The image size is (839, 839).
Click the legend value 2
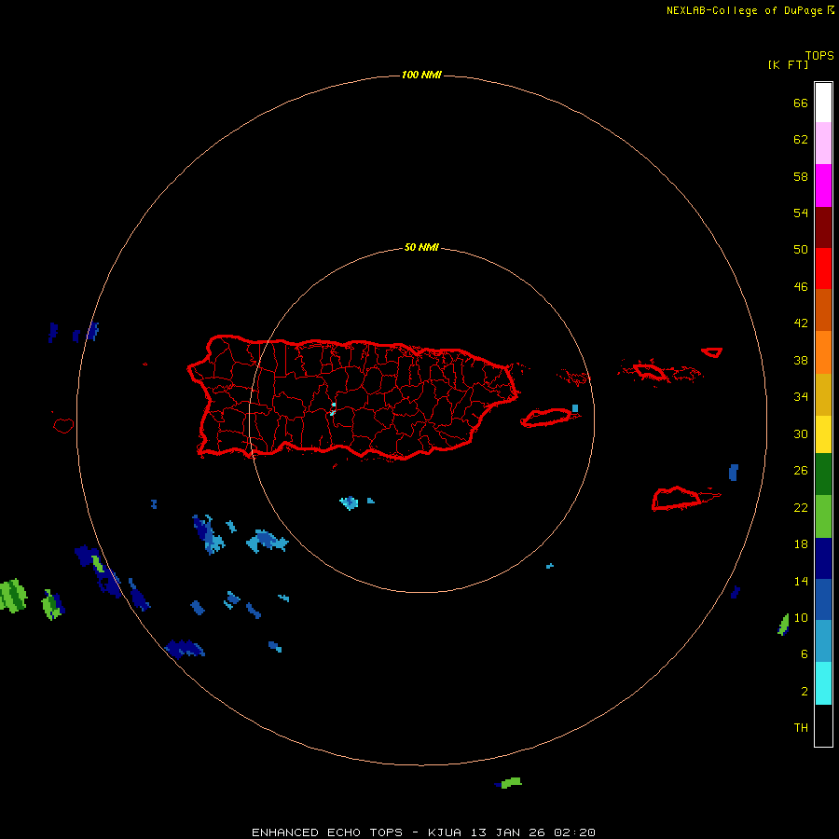click(804, 692)
